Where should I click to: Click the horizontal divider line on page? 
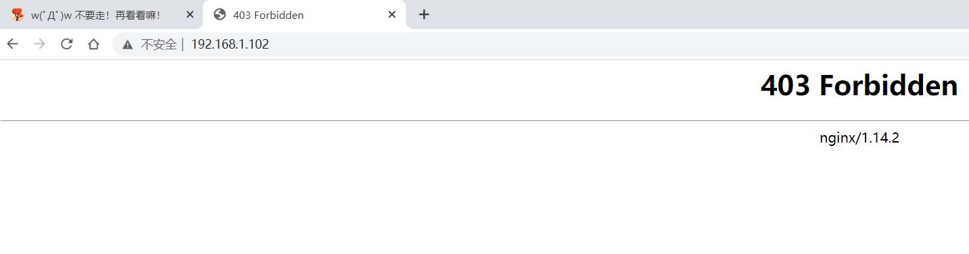(484, 121)
